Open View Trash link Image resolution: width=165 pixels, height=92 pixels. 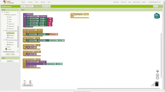[123, 2]
